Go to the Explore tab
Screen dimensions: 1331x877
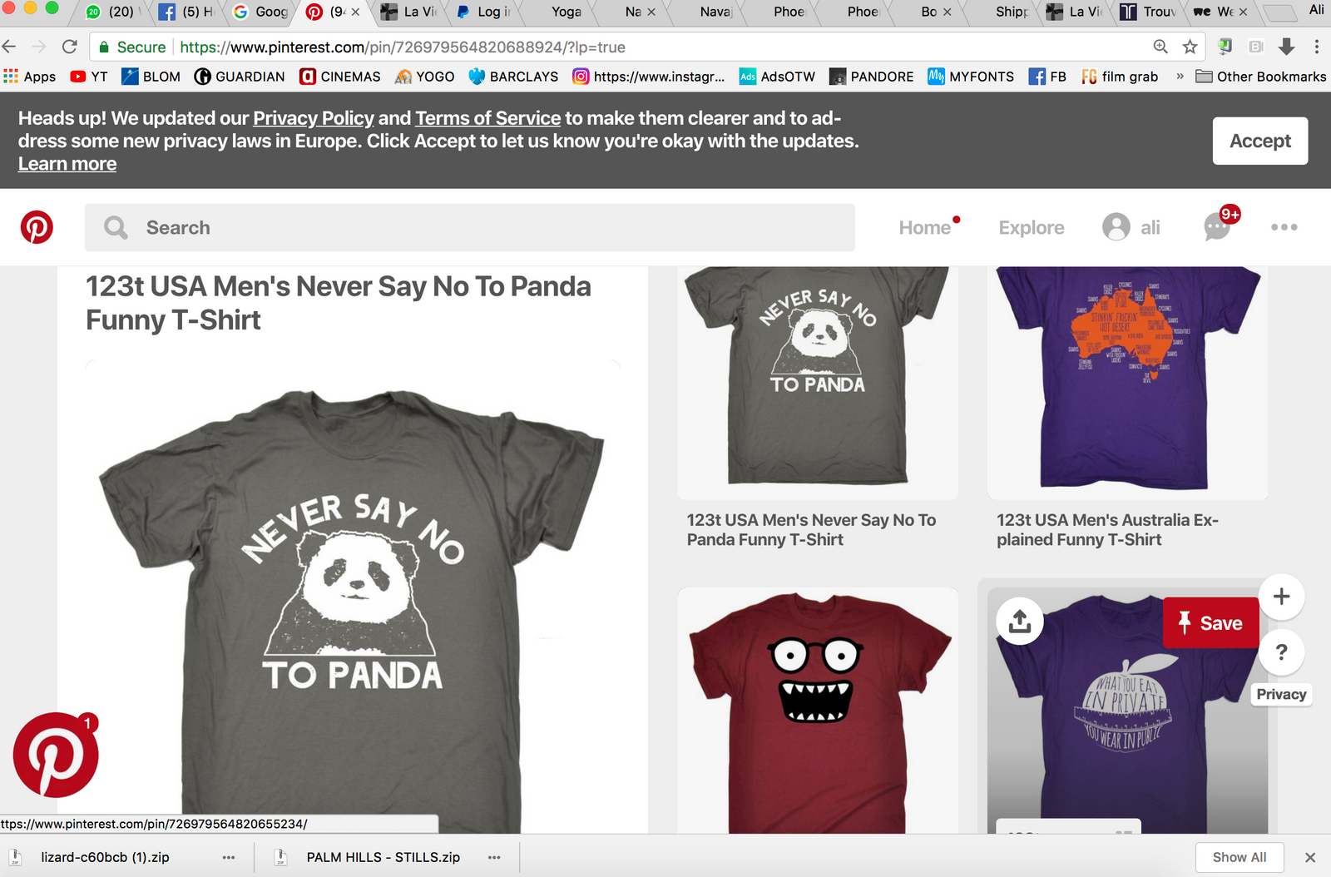(x=1031, y=227)
